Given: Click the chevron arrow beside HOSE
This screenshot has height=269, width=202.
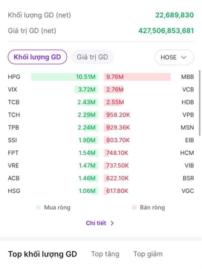Looking at the screenshot, I should pyautogui.click(x=184, y=57).
